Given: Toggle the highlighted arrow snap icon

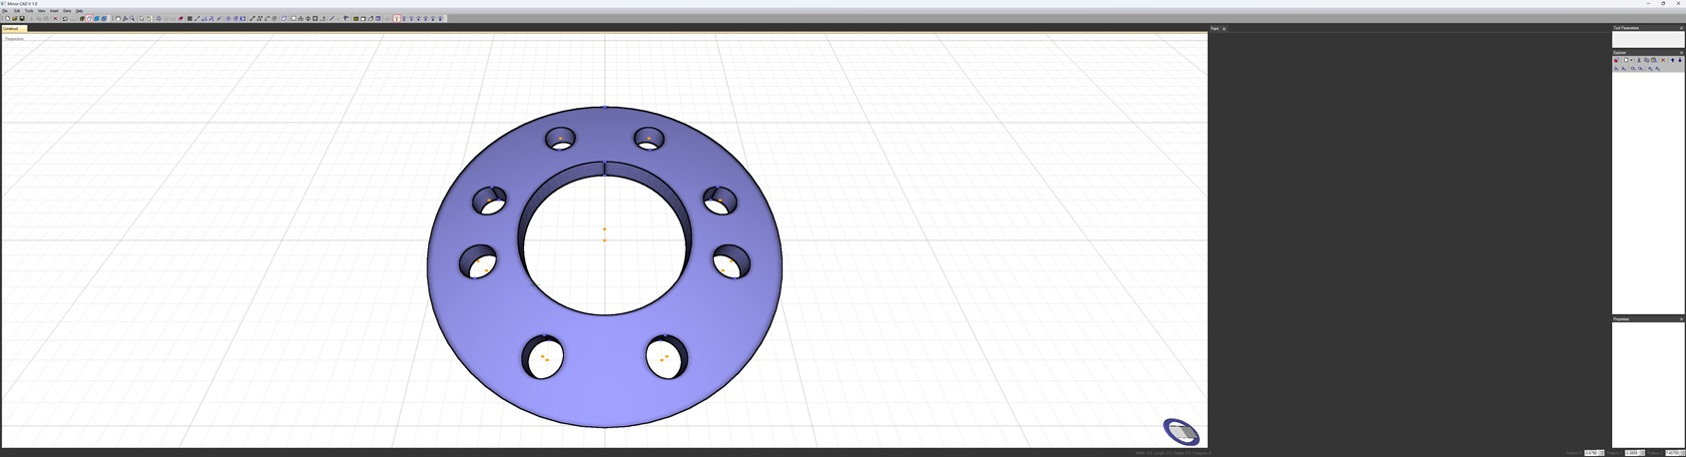Looking at the screenshot, I should point(396,18).
